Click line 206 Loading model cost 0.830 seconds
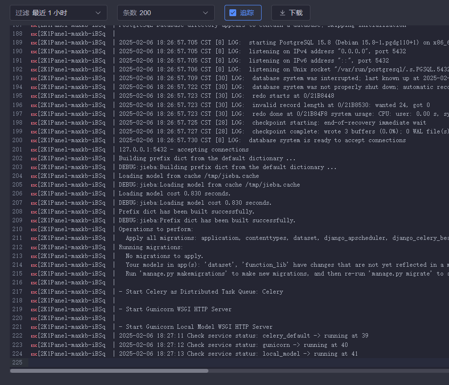 [x=175, y=193]
